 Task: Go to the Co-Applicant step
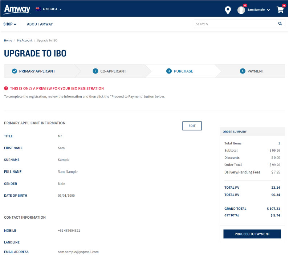pos(113,71)
